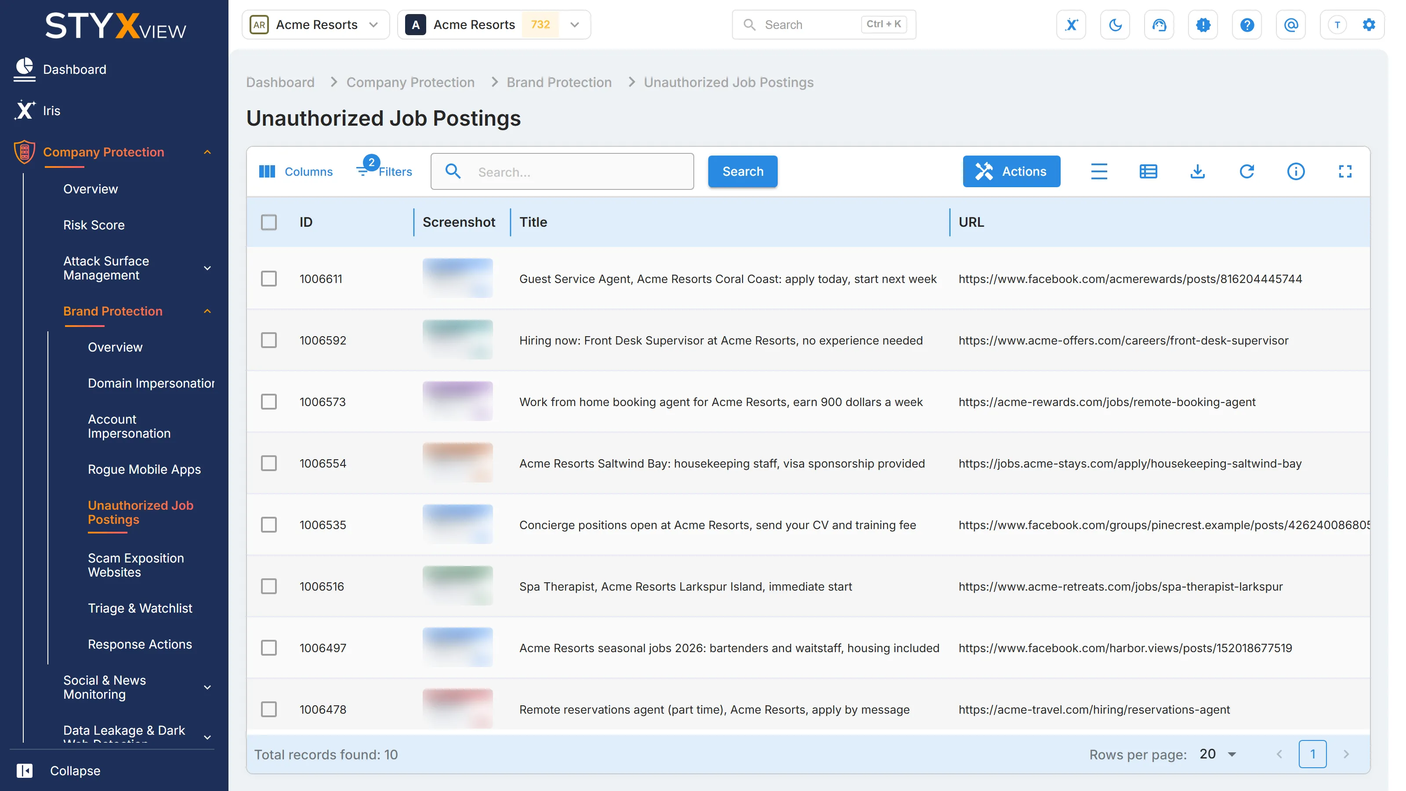Click the Title column header
Screen dimensions: 1406x791
(533, 222)
